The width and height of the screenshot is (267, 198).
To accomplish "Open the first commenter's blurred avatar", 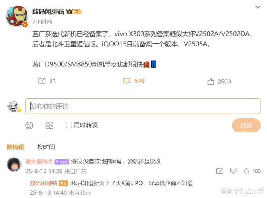I will [x=14, y=165].
